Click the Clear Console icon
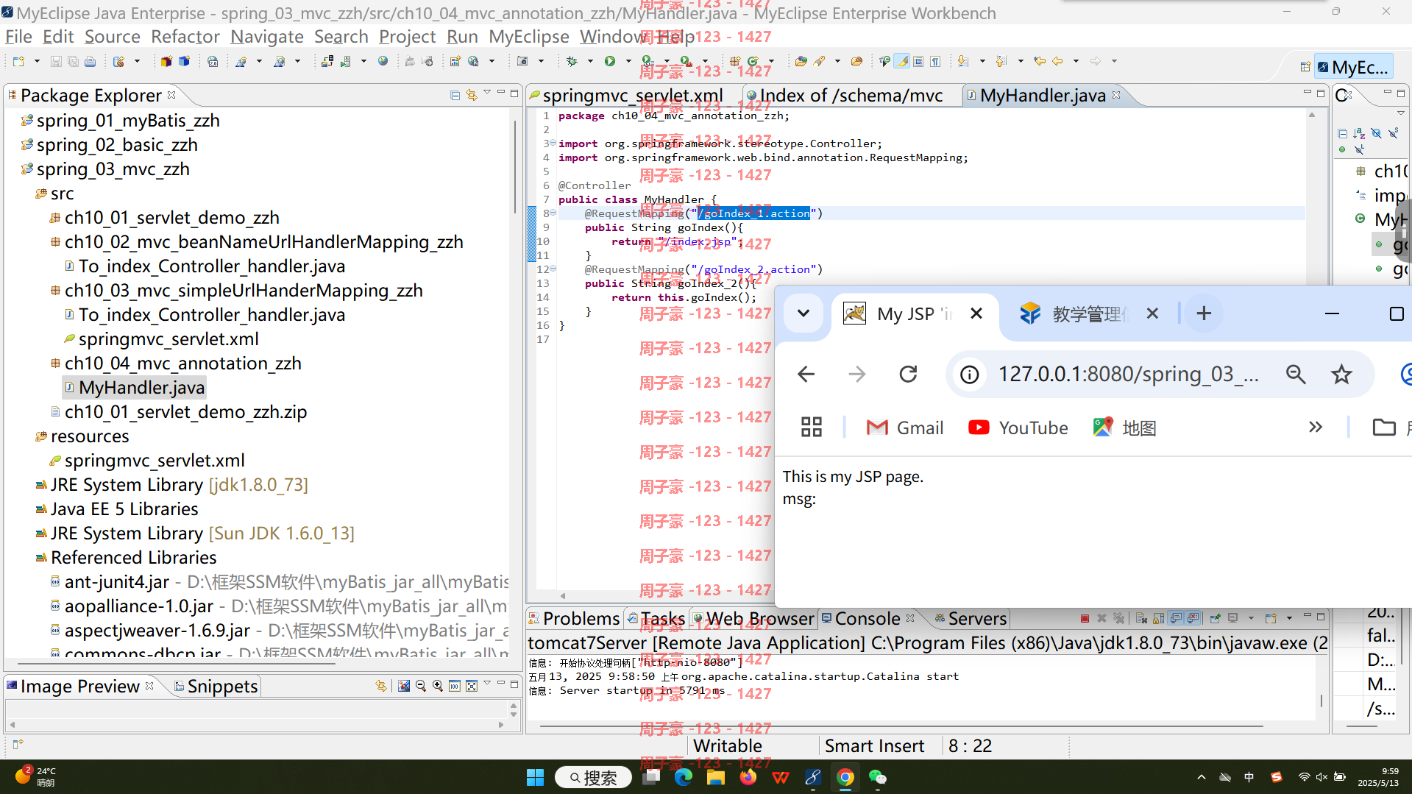The image size is (1412, 794). [1140, 618]
